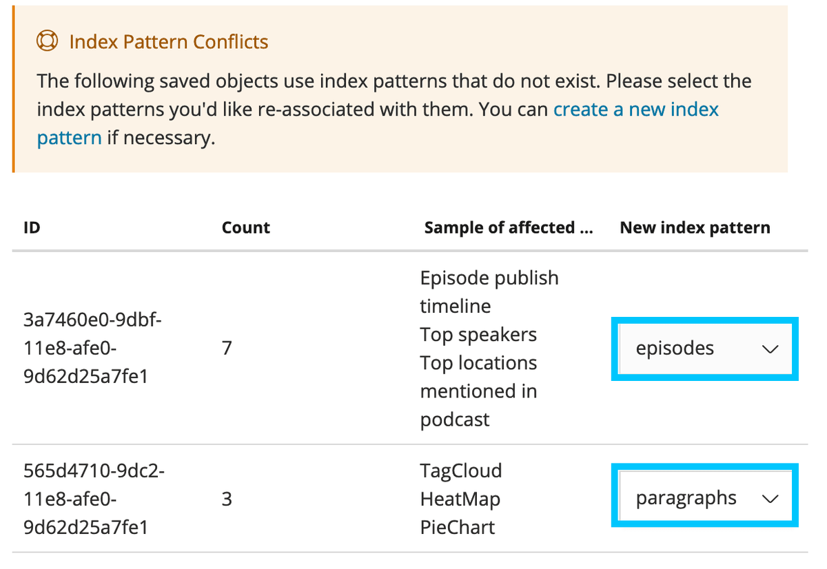This screenshot has height=569, width=827.
Task: Expand the chevron on the episodes selector
Action: point(770,349)
